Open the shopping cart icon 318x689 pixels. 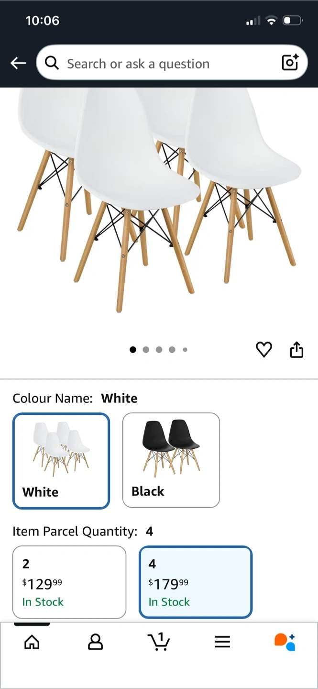pyautogui.click(x=159, y=642)
